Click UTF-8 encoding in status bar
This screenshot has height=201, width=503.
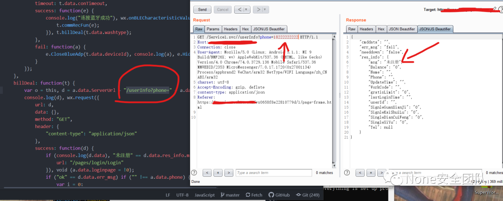coord(182,195)
